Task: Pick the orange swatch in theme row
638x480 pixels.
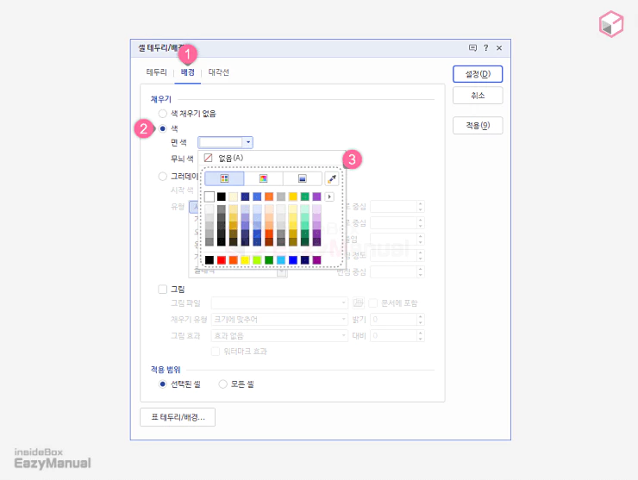Action: [x=269, y=196]
